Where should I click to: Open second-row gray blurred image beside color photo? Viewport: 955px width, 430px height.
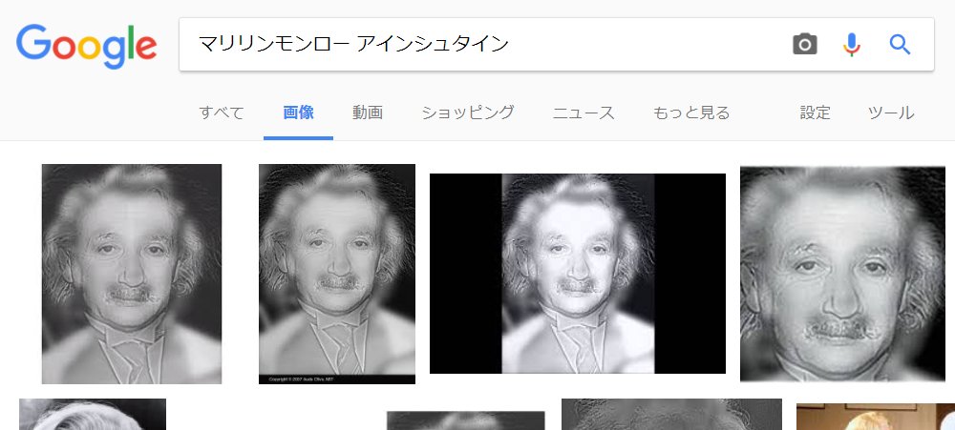coord(671,414)
